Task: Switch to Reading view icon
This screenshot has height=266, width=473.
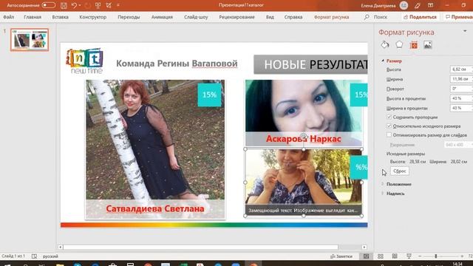Action: click(x=395, y=256)
